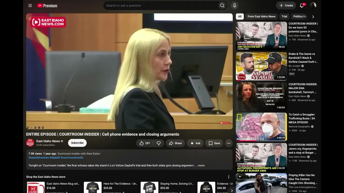Select the From East Idaho News chip

tap(261, 16)
